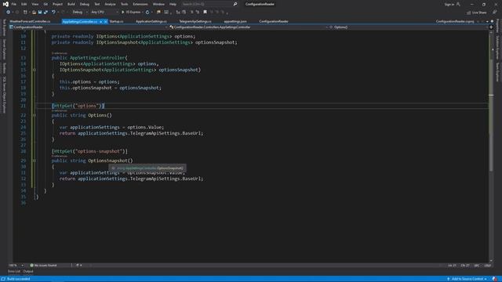Open the Build menu
The image size is (502, 282).
click(x=71, y=4)
